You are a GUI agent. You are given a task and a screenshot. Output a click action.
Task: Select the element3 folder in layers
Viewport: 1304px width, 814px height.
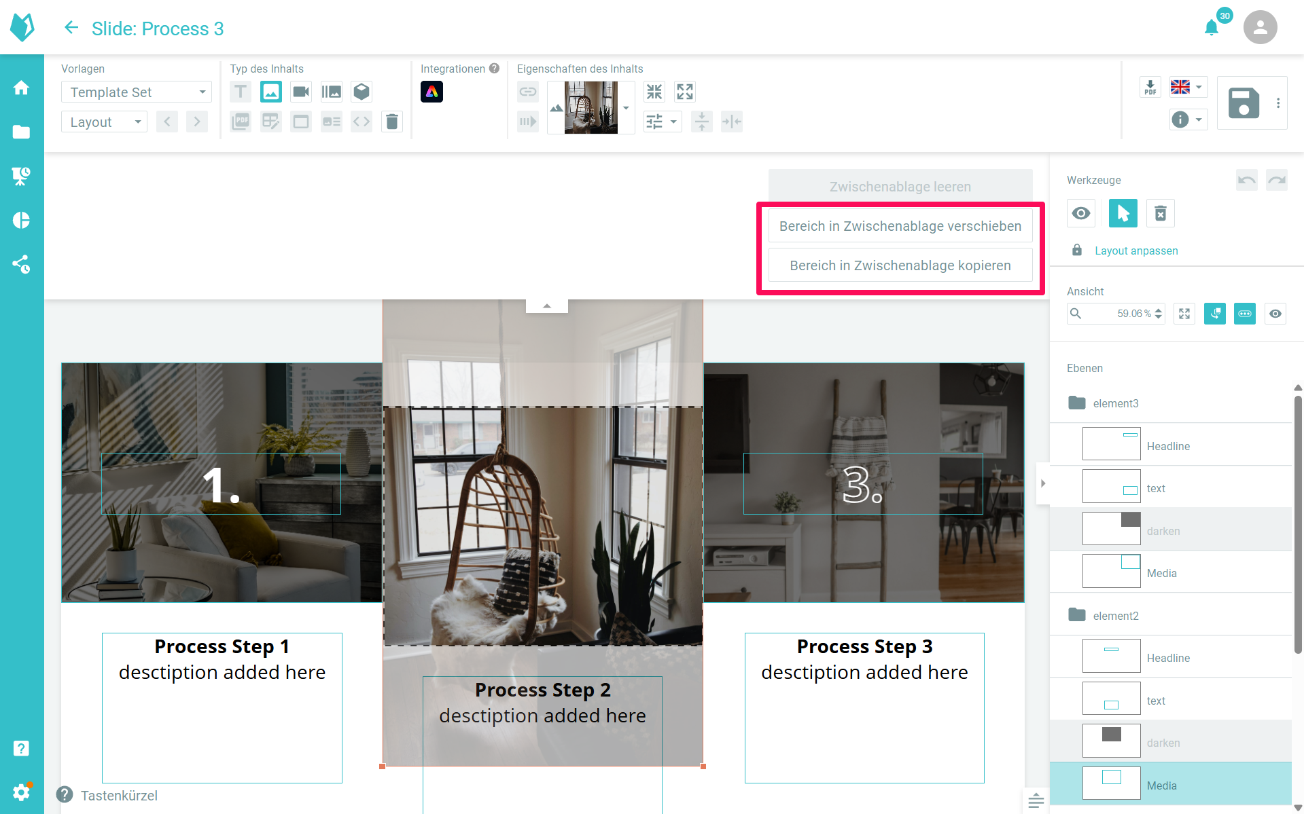pyautogui.click(x=1115, y=403)
